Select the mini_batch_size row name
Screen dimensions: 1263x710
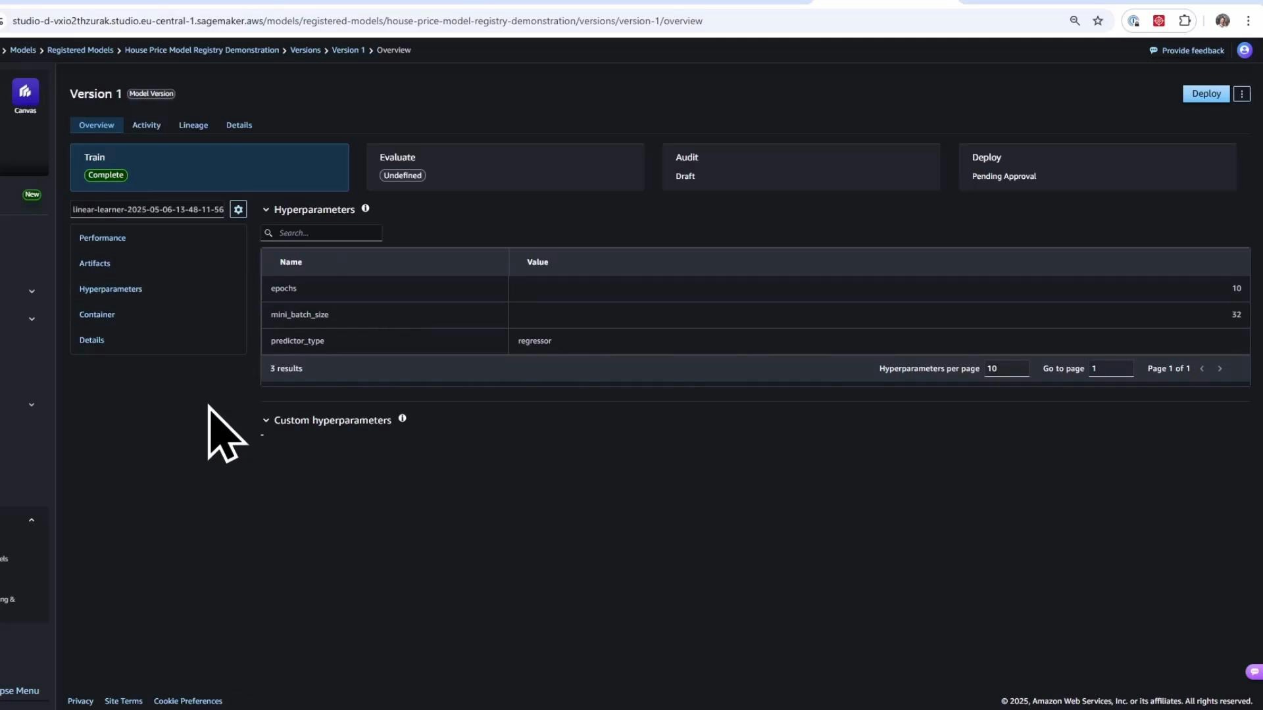click(x=299, y=315)
